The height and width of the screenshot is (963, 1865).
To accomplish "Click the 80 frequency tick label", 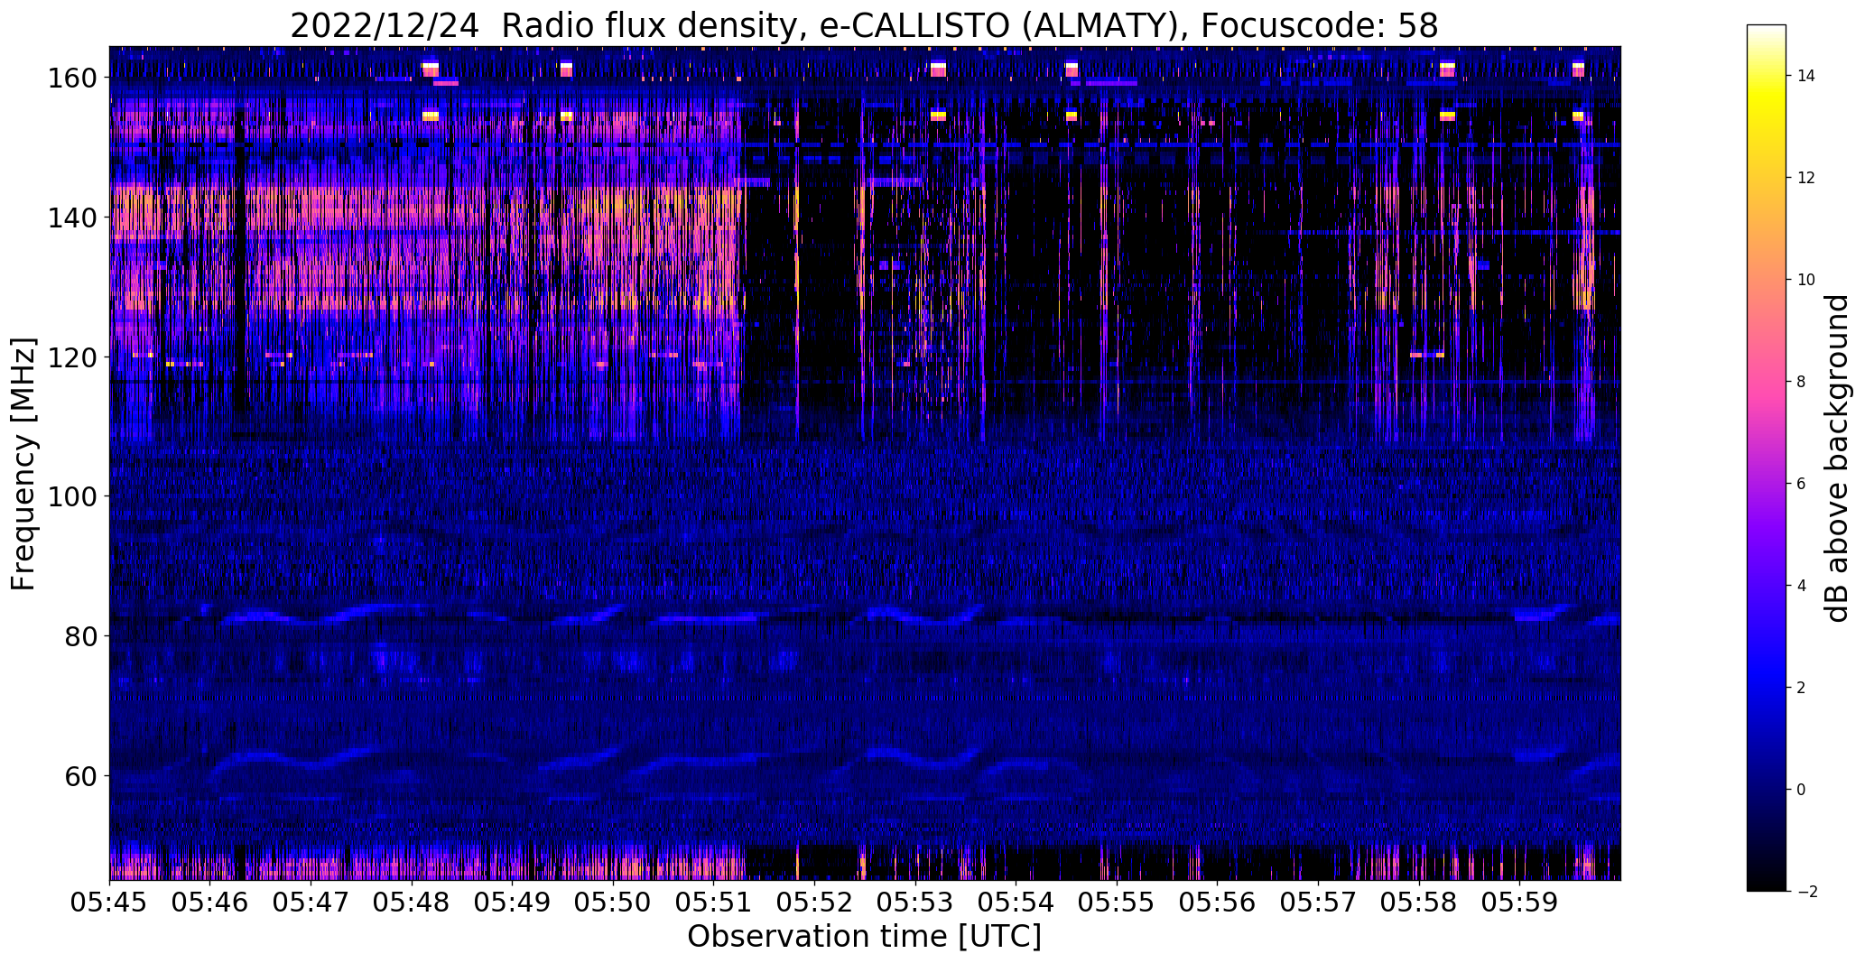I will 80,636.
